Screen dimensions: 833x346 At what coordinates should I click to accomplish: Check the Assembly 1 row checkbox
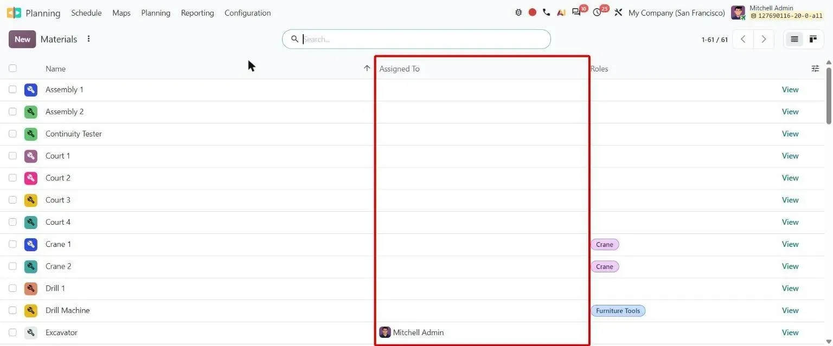(x=12, y=89)
